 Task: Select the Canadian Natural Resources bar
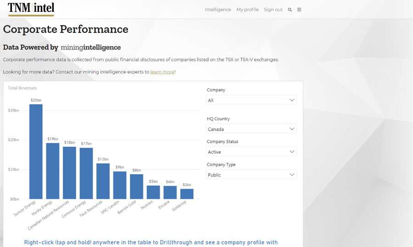[69, 173]
